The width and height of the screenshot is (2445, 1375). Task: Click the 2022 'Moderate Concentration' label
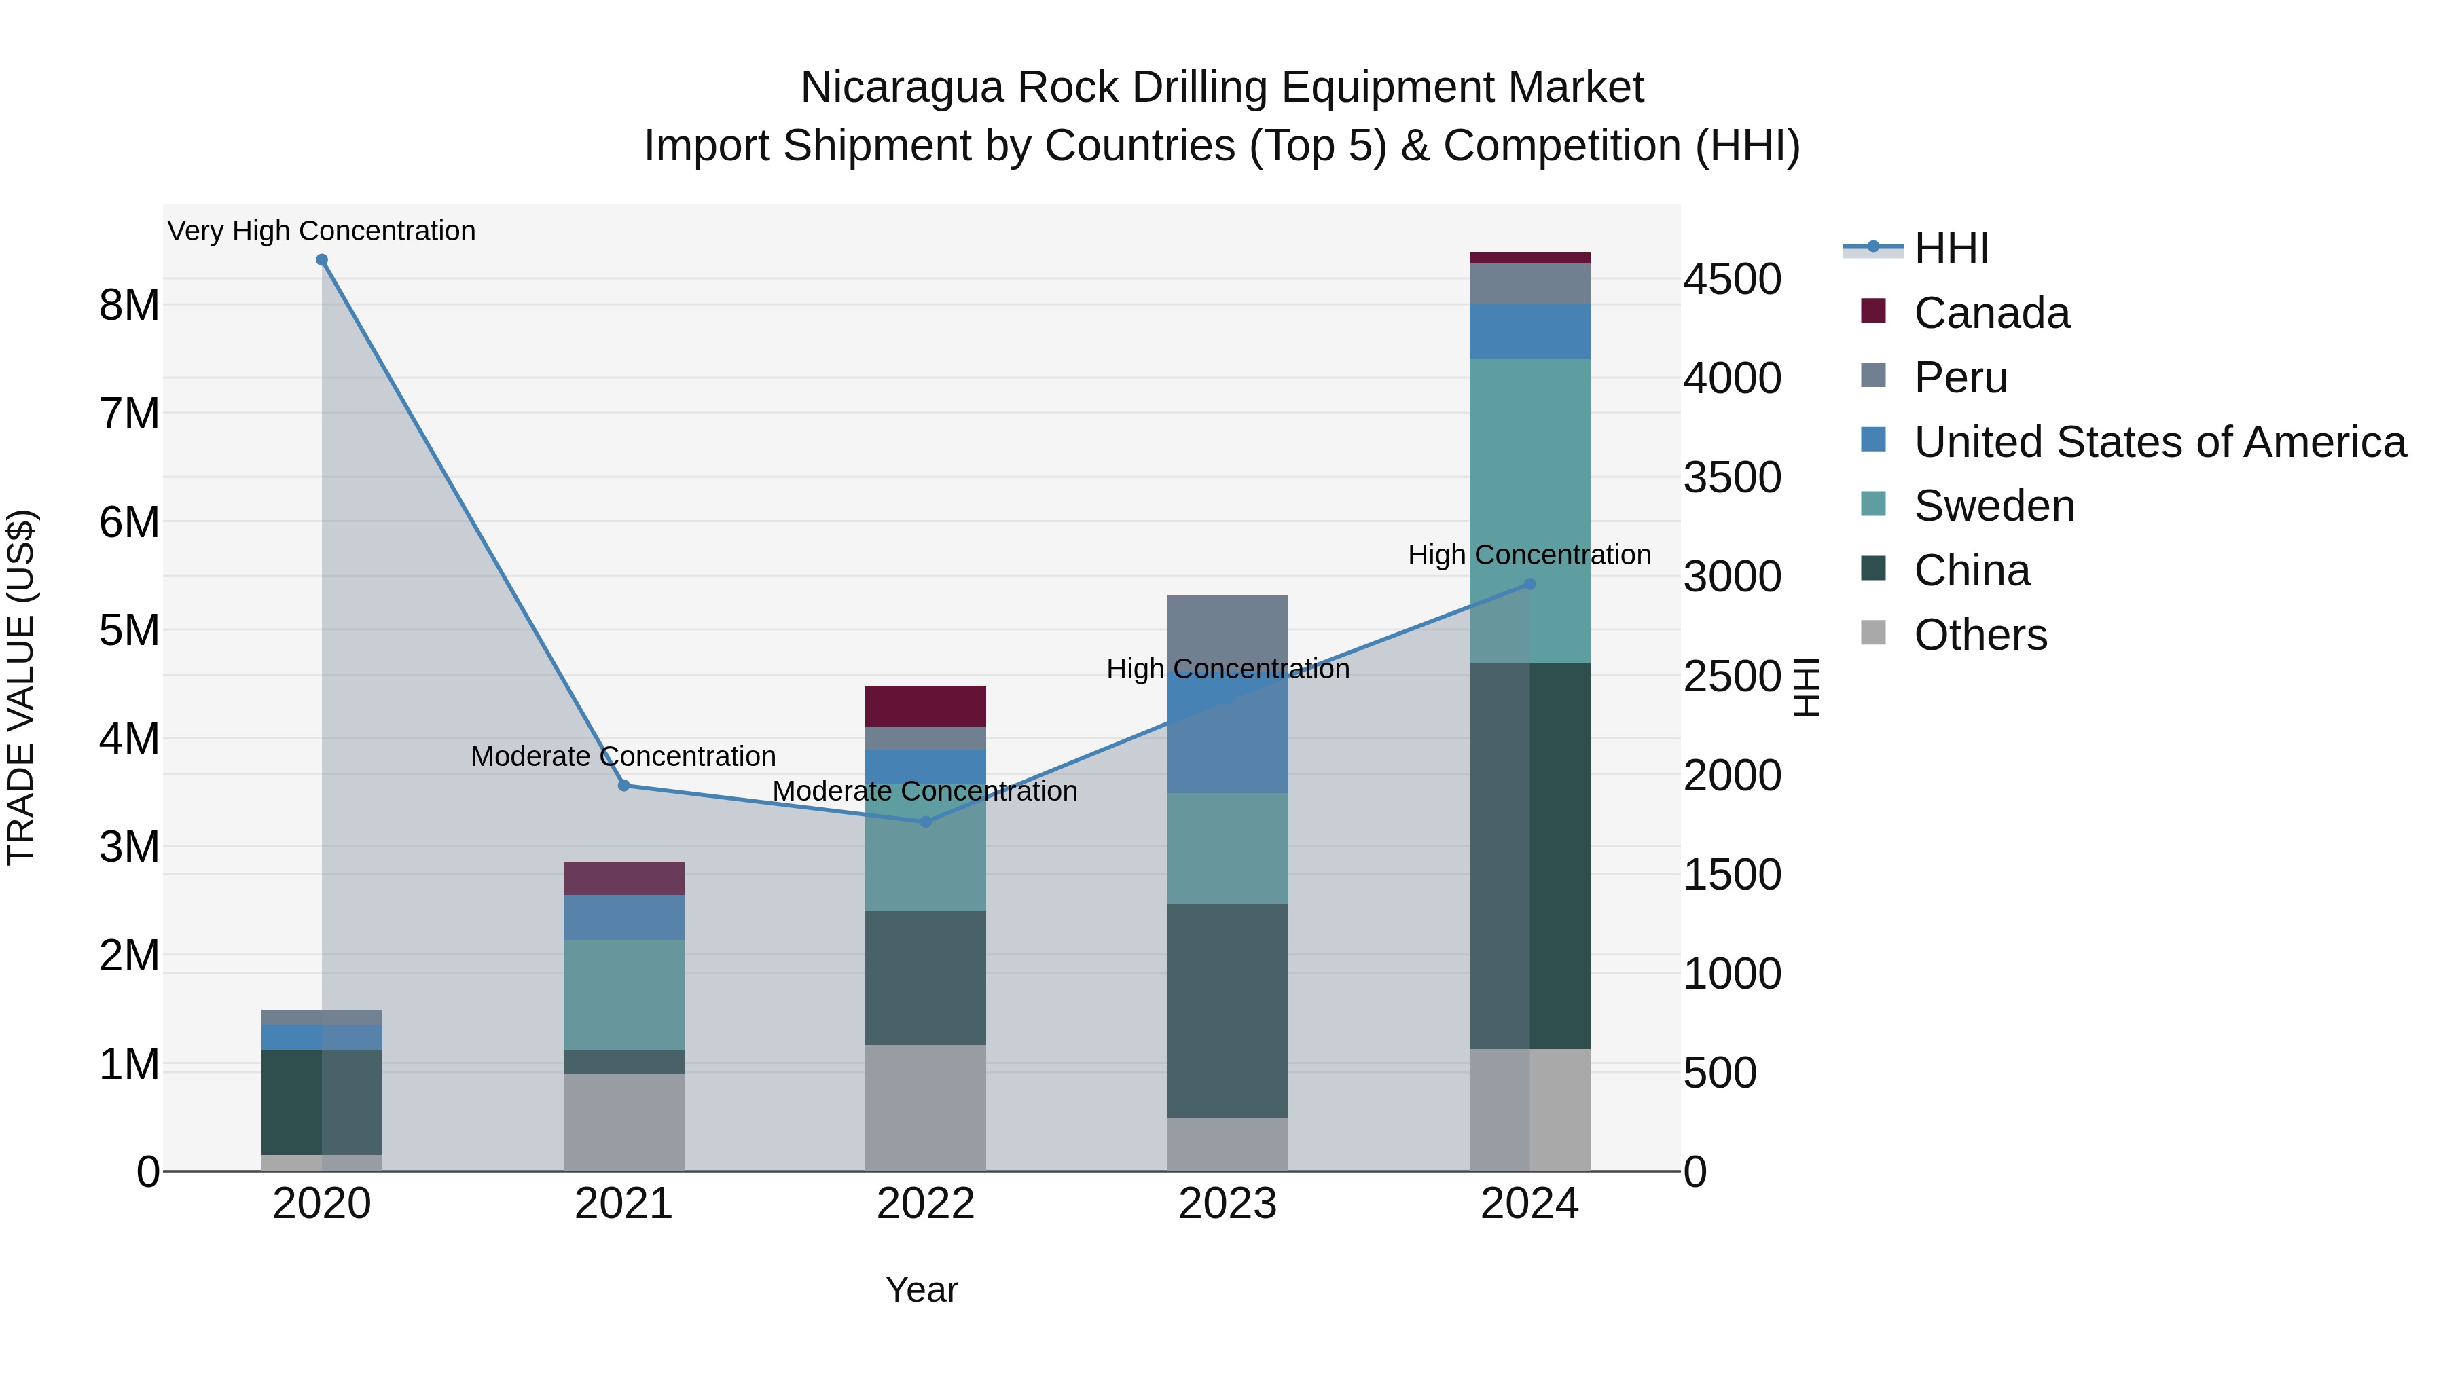point(926,790)
